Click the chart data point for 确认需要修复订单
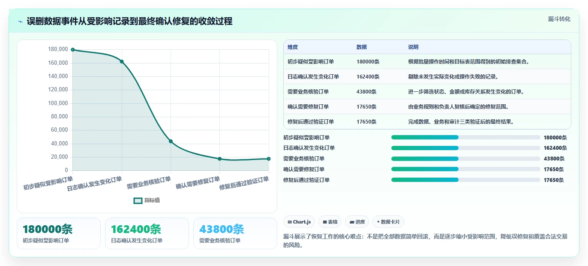 (x=220, y=159)
